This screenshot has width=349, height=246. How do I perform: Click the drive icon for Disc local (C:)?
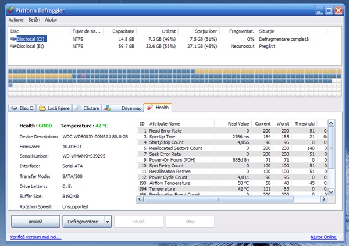(x=13, y=39)
